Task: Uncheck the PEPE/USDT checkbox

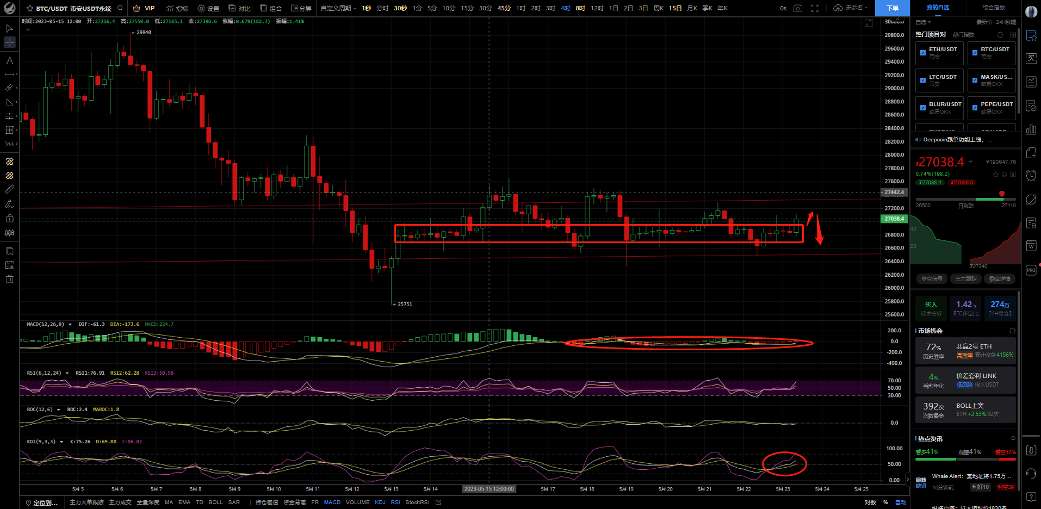Action: pos(975,108)
